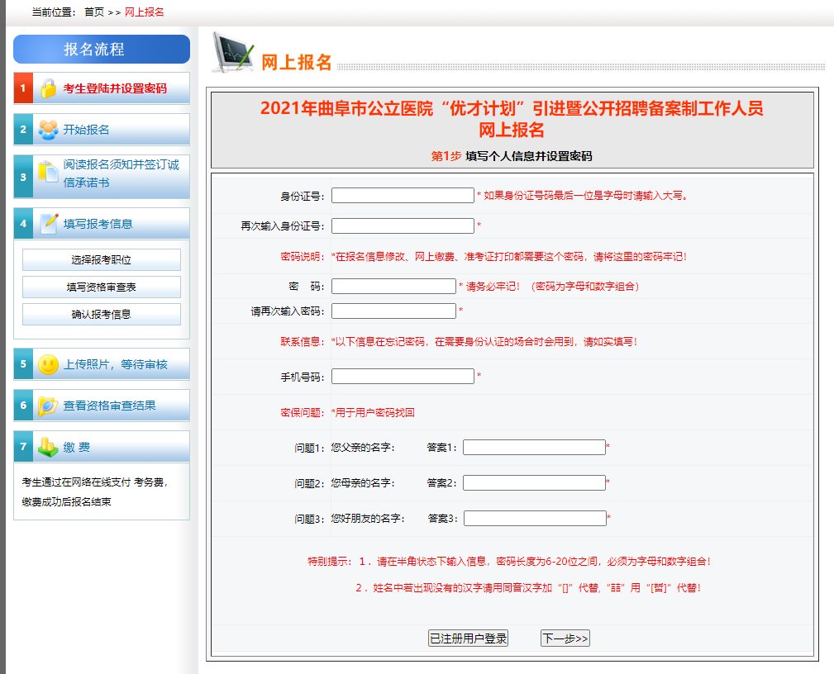The image size is (834, 674).
Task: Open the 选择报考职位 sidebar item
Action: click(101, 260)
